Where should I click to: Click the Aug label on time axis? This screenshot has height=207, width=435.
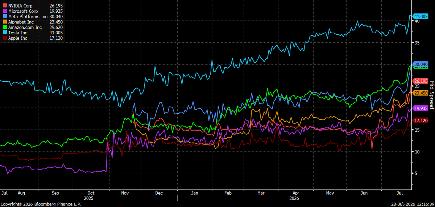21,193
